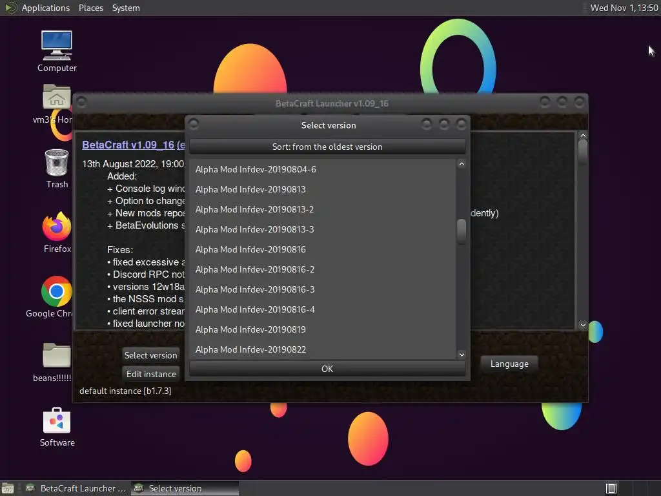Click Select version button in launcher
Viewport: 661px width, 496px height.
pyautogui.click(x=150, y=355)
